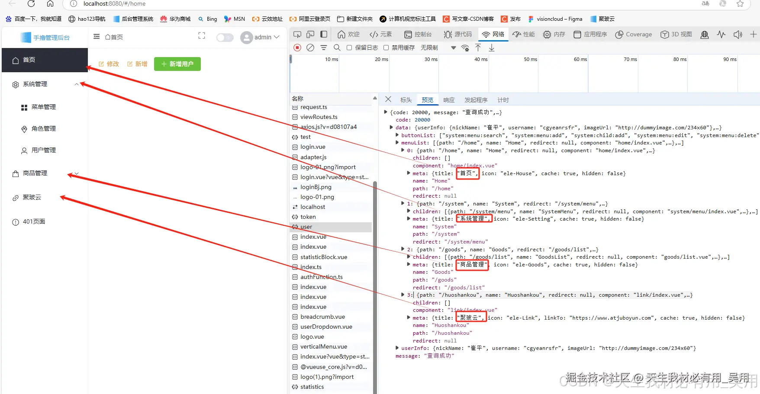Open the 401页面 sidebar item
Viewport: 760px width, 394px height.
pyautogui.click(x=45, y=222)
